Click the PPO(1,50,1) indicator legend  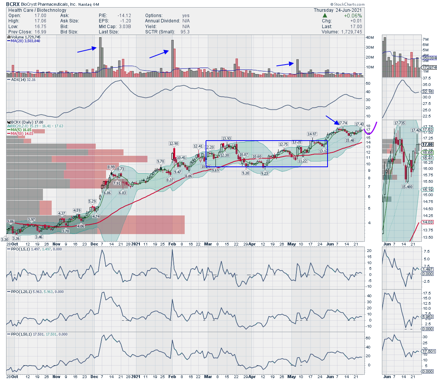point(37,334)
